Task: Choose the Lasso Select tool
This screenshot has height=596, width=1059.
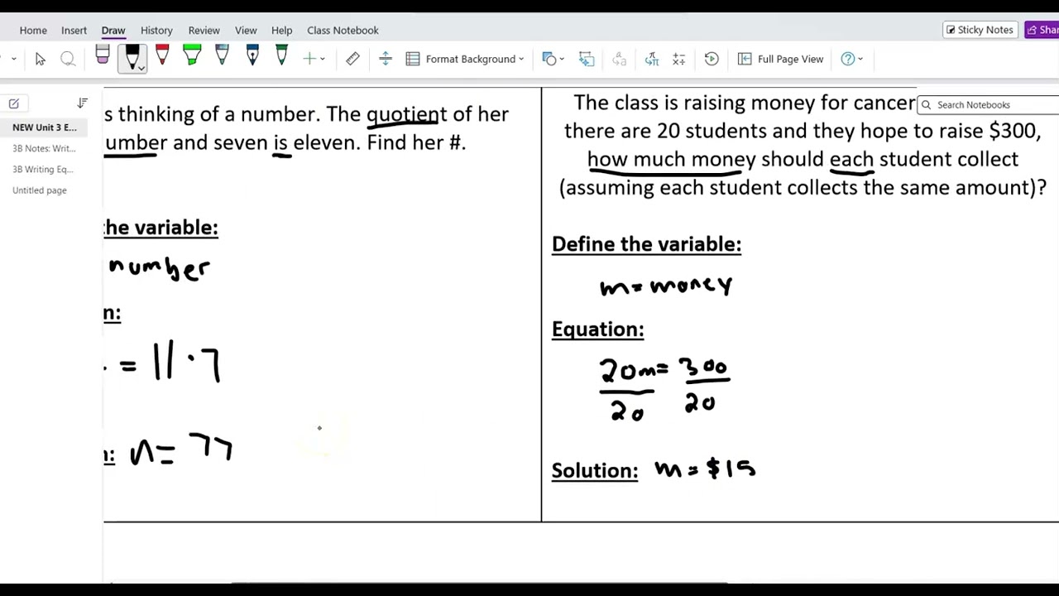Action: pos(68,59)
